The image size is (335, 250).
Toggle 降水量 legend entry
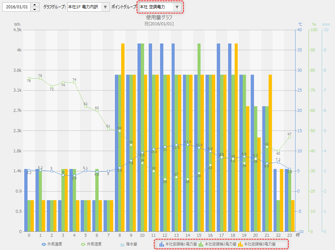(x=128, y=244)
